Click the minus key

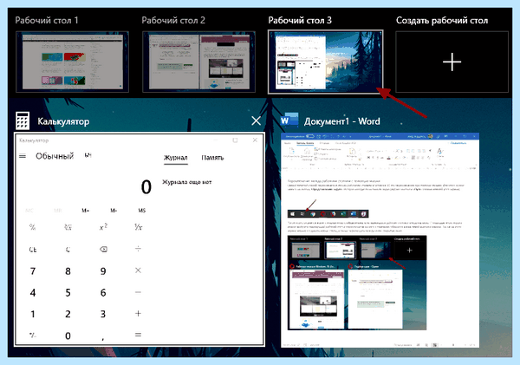(x=139, y=292)
